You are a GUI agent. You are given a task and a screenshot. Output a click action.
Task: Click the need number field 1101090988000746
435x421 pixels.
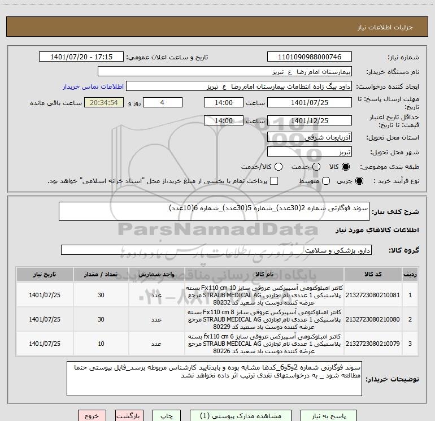[x=310, y=57]
